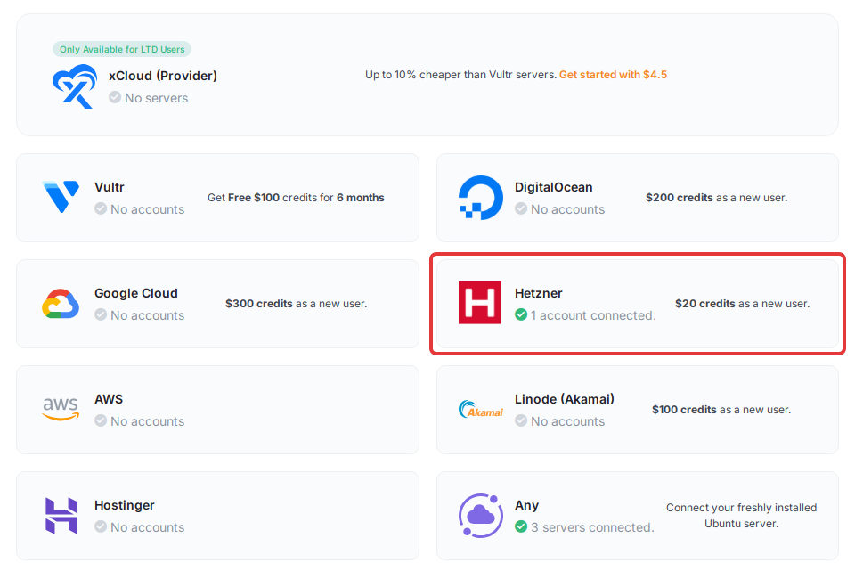855x579 pixels.
Task: Click the AWS logo icon
Action: tap(61, 409)
